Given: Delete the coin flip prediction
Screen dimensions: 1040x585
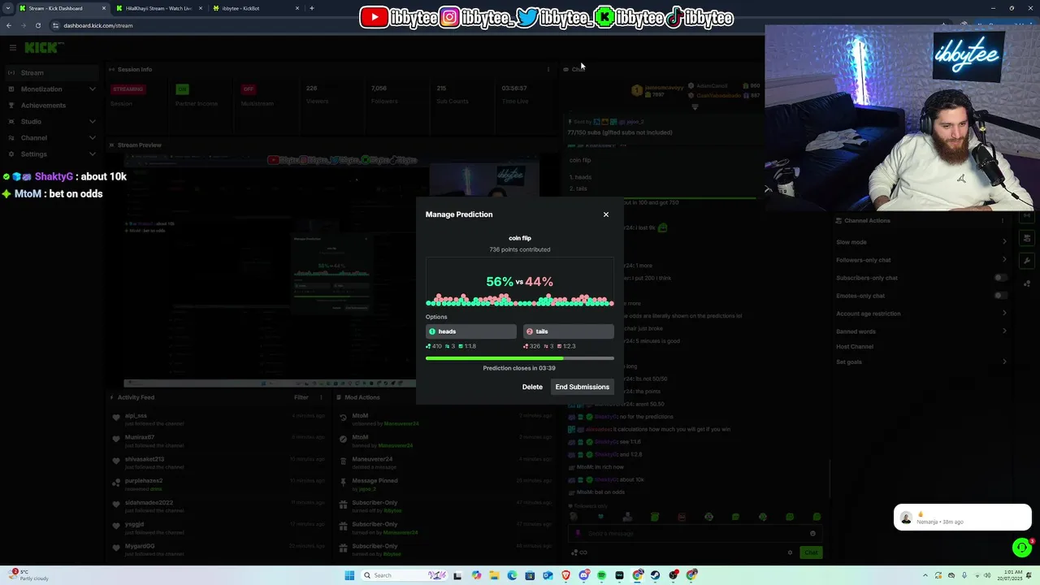Looking at the screenshot, I should pos(532,387).
